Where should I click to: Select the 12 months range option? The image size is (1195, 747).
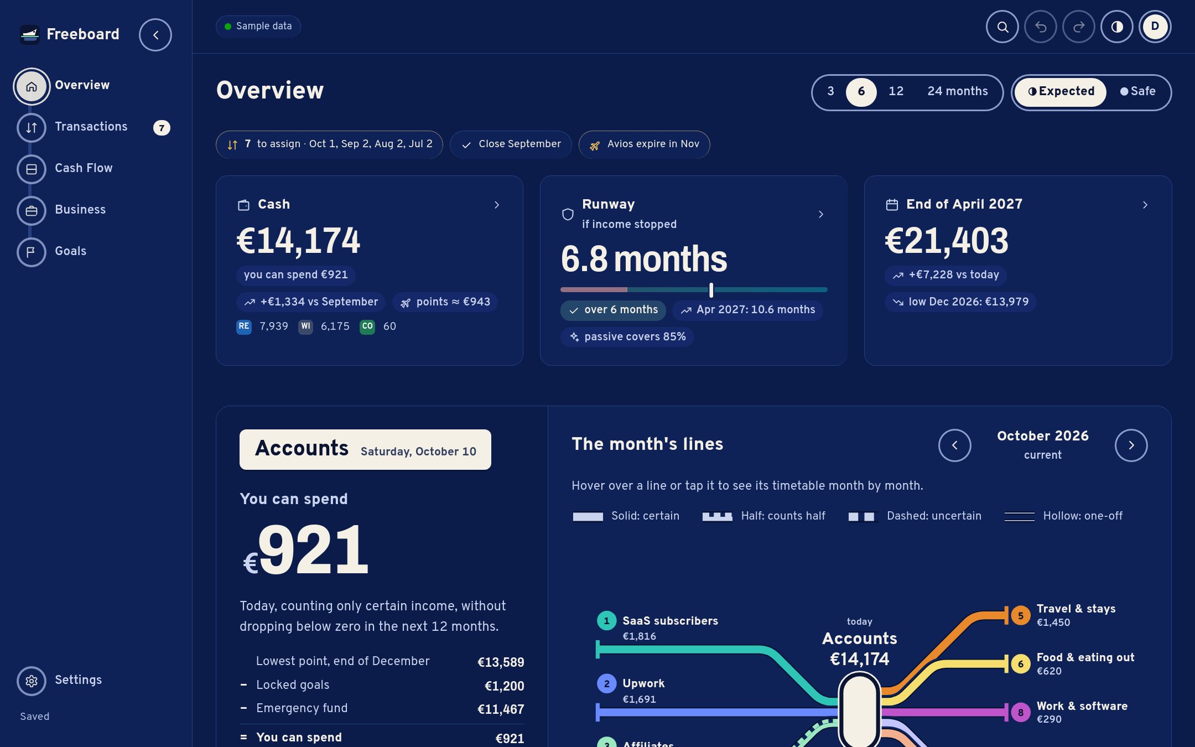coord(896,92)
